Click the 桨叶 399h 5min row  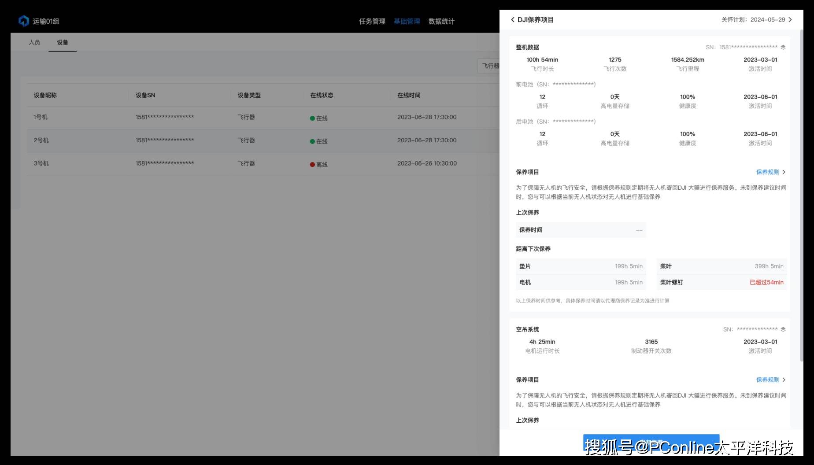721,266
